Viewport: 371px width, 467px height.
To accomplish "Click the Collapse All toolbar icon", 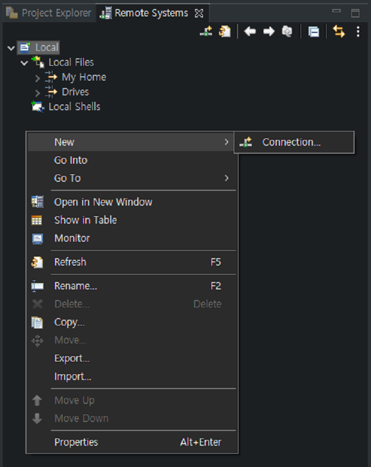I will tap(314, 32).
